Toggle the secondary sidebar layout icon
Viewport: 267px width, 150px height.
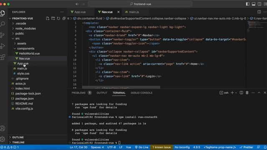click(x=259, y=4)
